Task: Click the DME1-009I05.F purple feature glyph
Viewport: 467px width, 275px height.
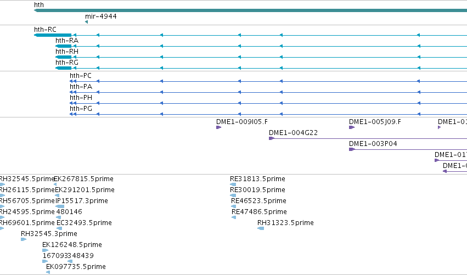Action: (x=218, y=127)
